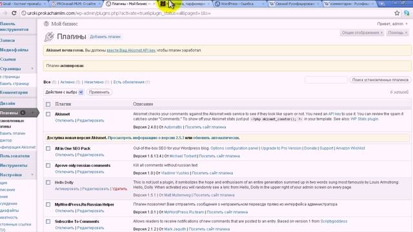Open the Записи sidebar menu

click(x=8, y=40)
